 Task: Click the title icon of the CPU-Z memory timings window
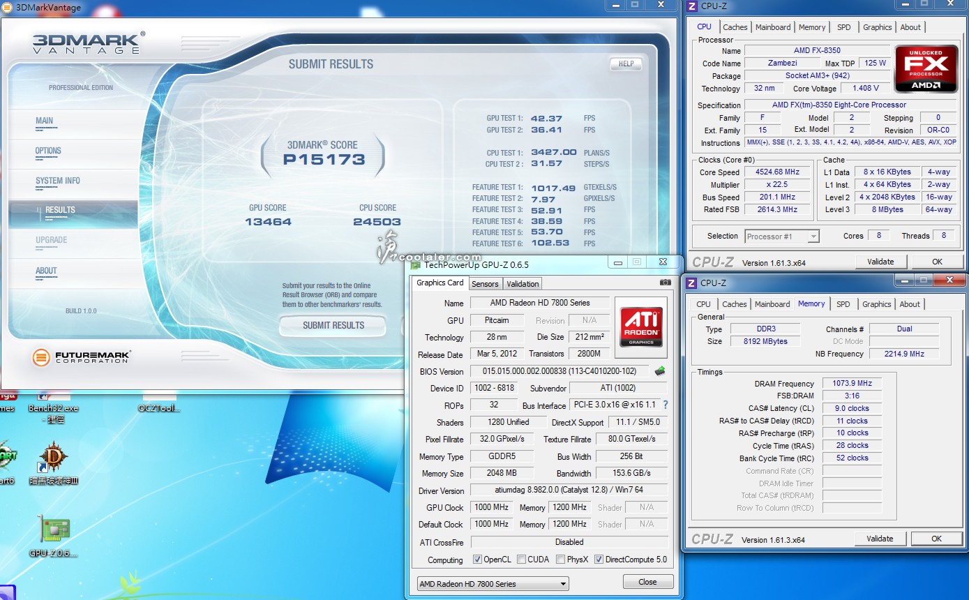click(x=691, y=283)
